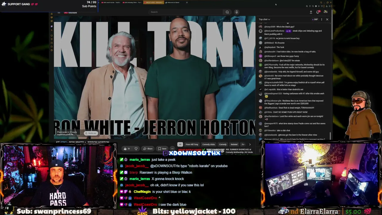Open new browser tab plus button

[x=187, y=2]
